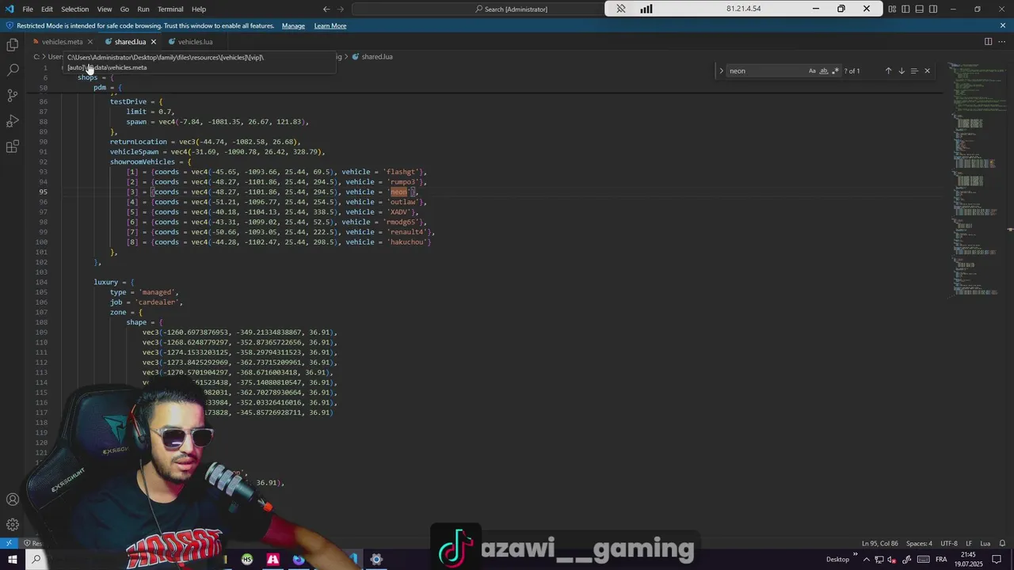The height and width of the screenshot is (570, 1014).
Task: Click remote session signal bars icon
Action: (646, 9)
